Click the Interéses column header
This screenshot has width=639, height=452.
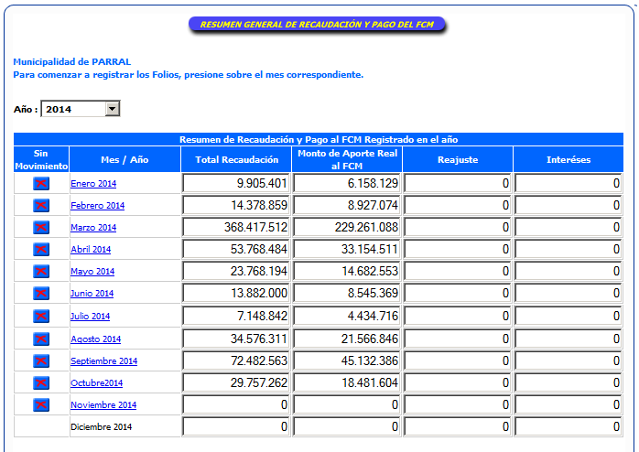click(569, 159)
